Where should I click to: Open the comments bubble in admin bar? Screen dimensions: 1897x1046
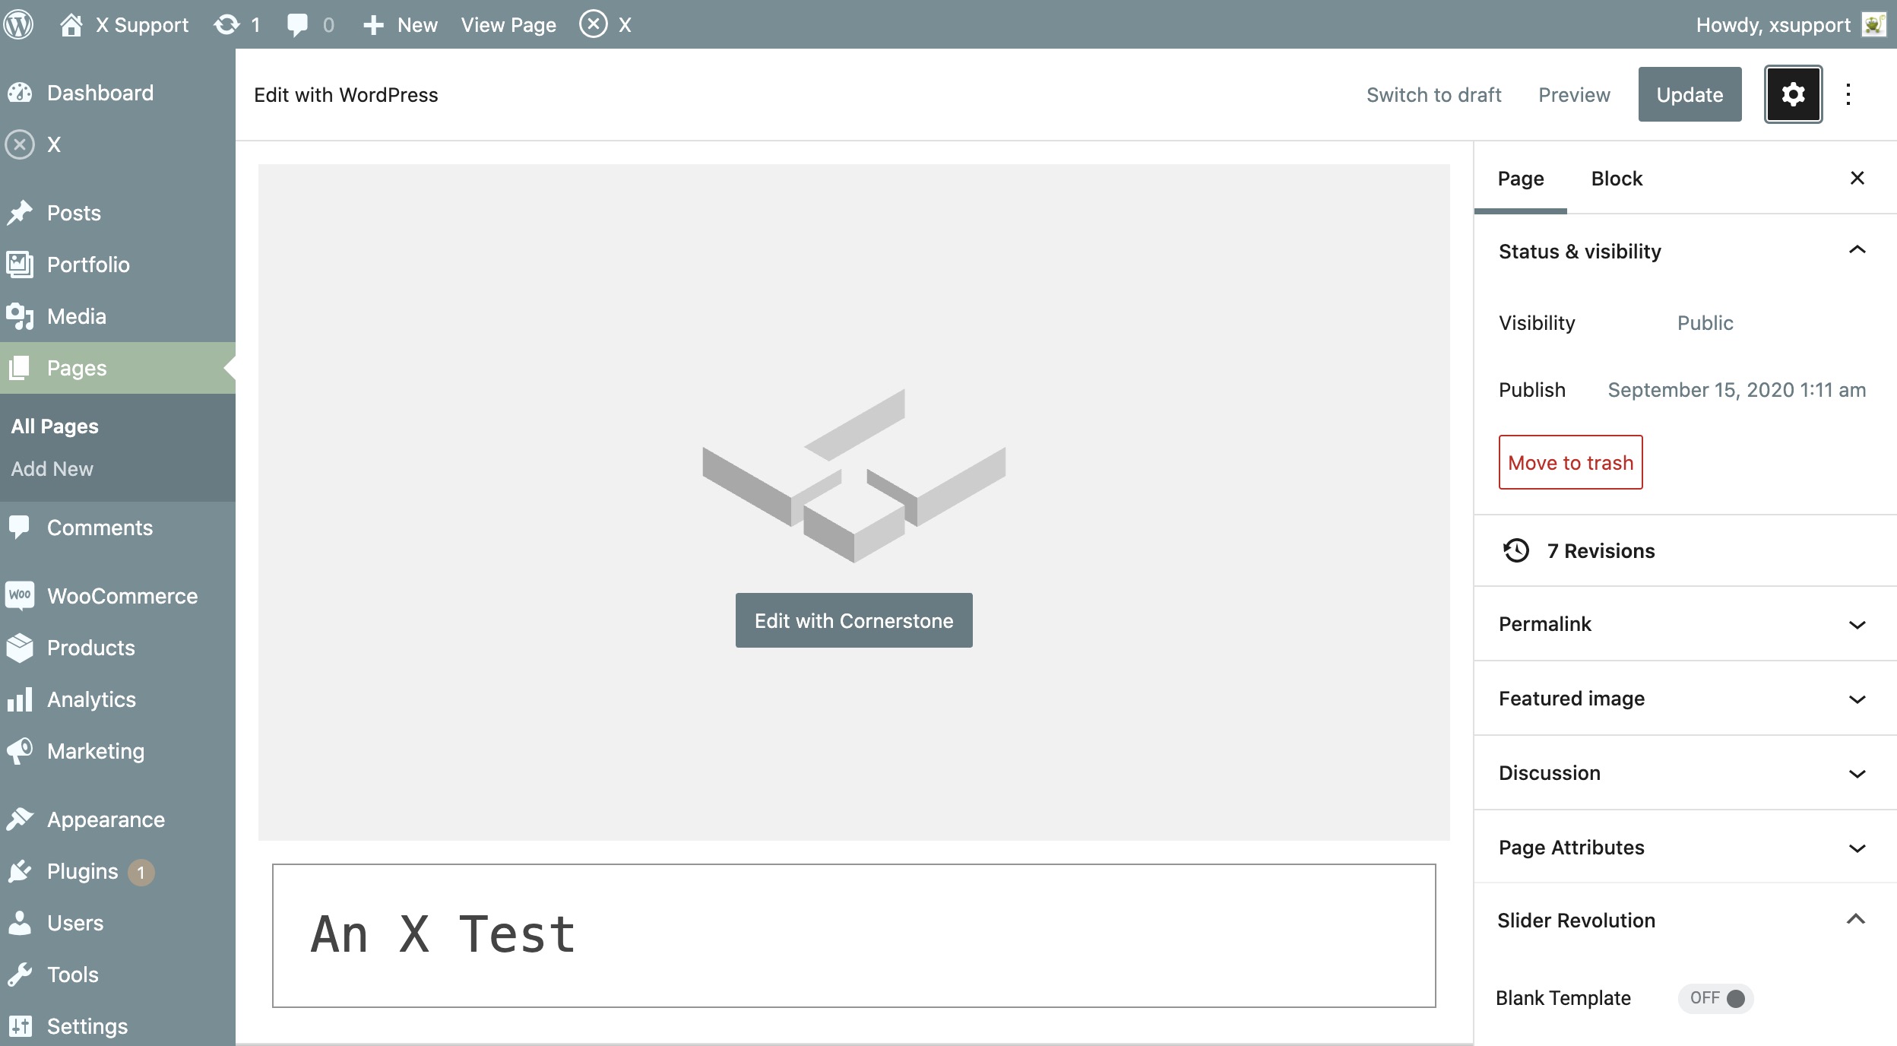[x=297, y=24]
